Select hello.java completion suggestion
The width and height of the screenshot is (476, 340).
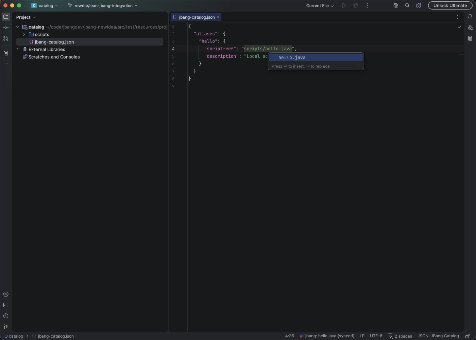pos(316,57)
